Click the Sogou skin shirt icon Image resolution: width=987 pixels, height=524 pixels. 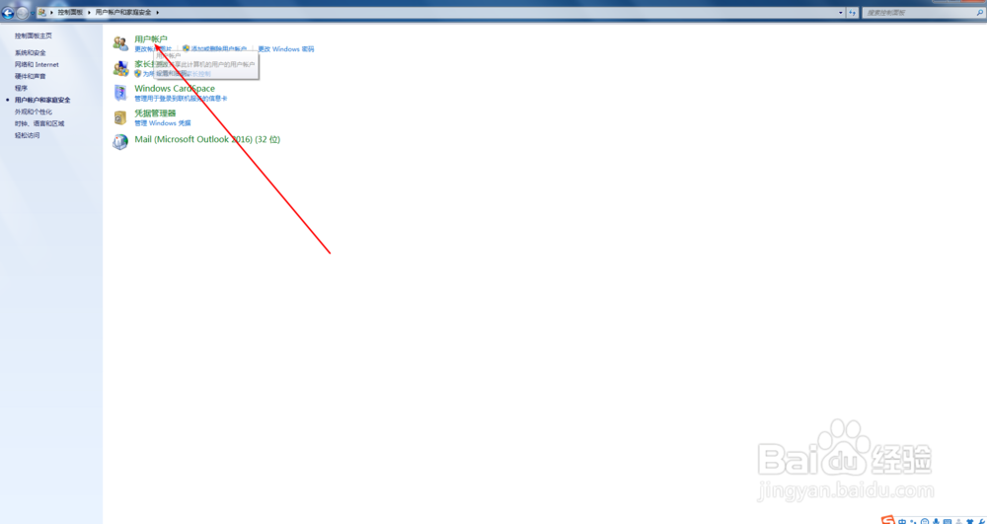(970, 521)
